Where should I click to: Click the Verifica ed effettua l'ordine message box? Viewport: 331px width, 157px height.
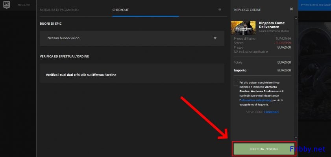(132, 75)
